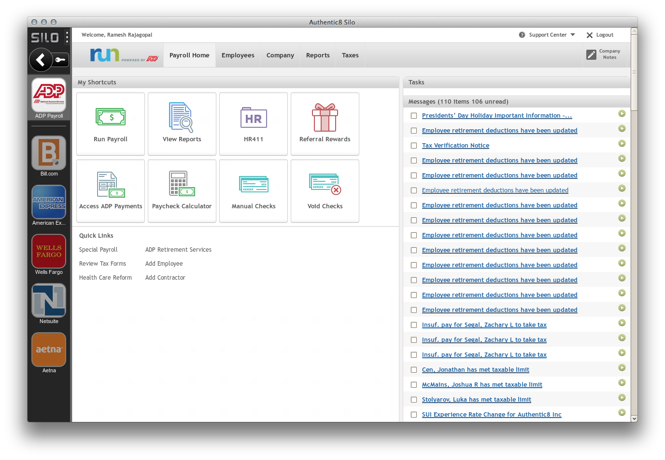Launch the Bill.com sidebar app
Screen dimensions: 665x460
[49, 153]
